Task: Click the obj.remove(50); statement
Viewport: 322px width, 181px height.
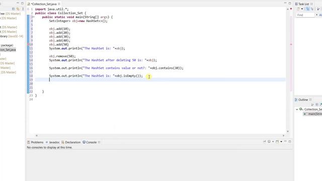Action: [62, 56]
